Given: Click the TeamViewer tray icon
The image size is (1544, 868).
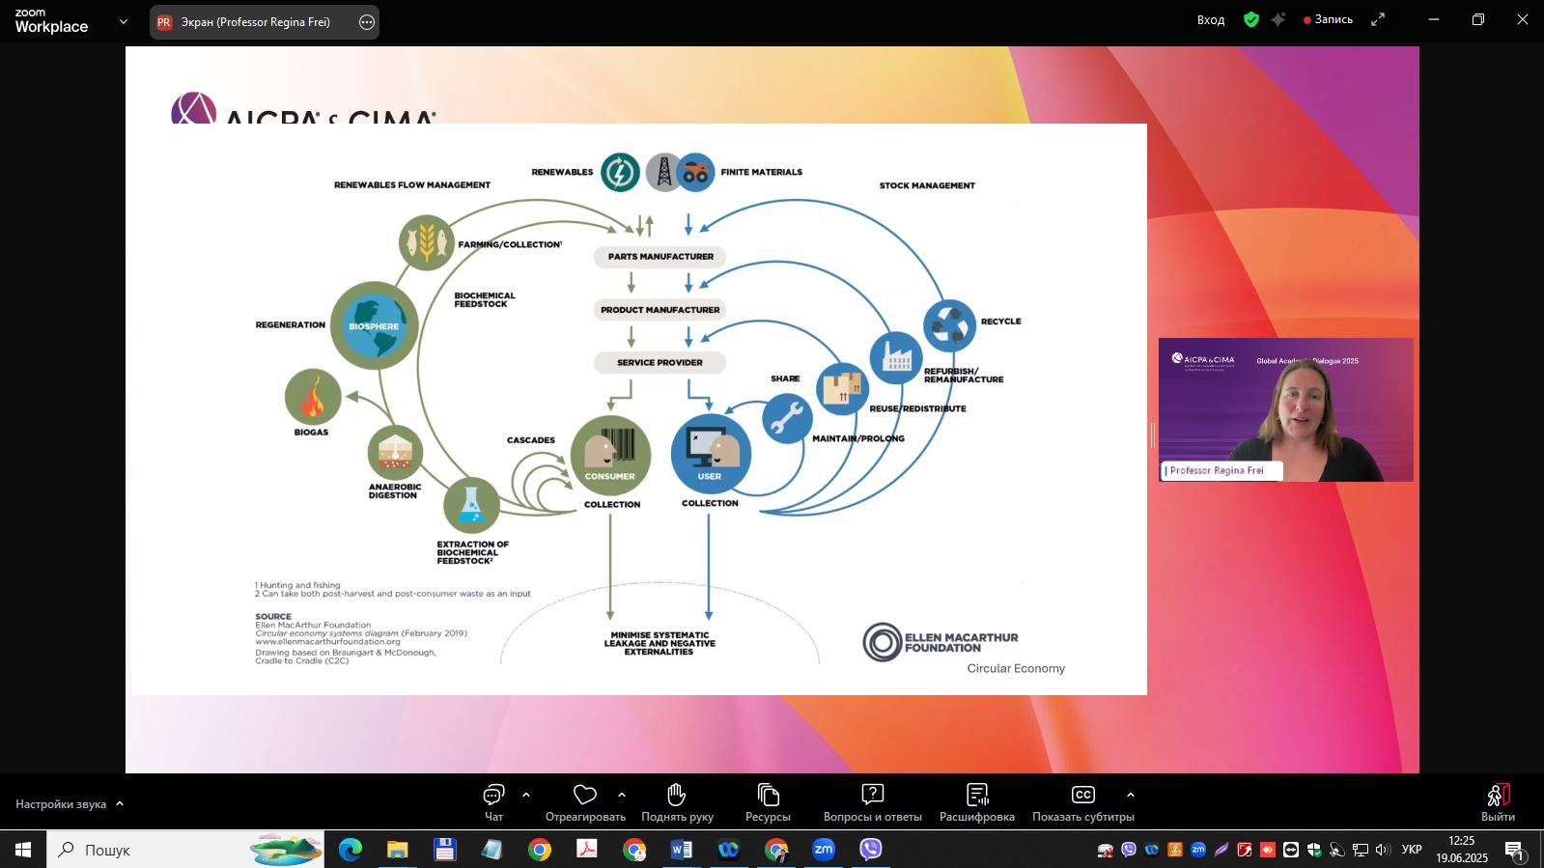Looking at the screenshot, I should (x=1291, y=850).
